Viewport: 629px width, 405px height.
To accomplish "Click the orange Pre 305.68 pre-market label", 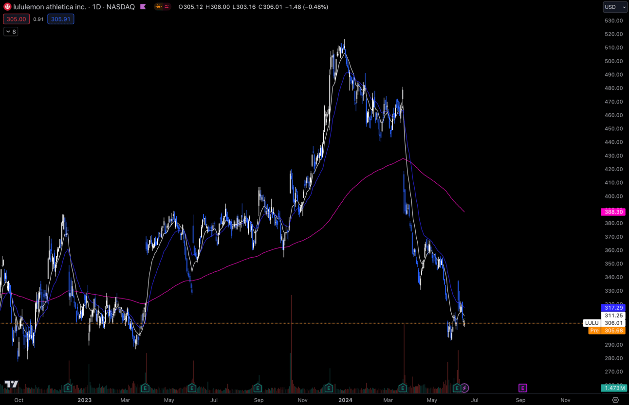I will [x=607, y=331].
